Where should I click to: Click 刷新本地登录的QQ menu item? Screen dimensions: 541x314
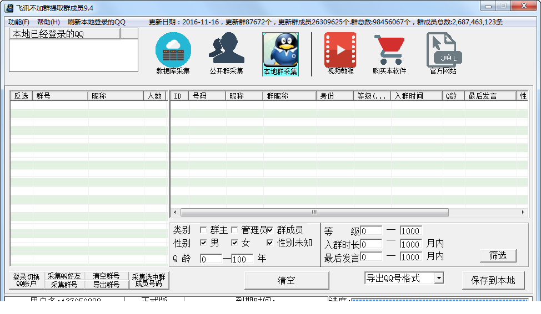point(97,22)
